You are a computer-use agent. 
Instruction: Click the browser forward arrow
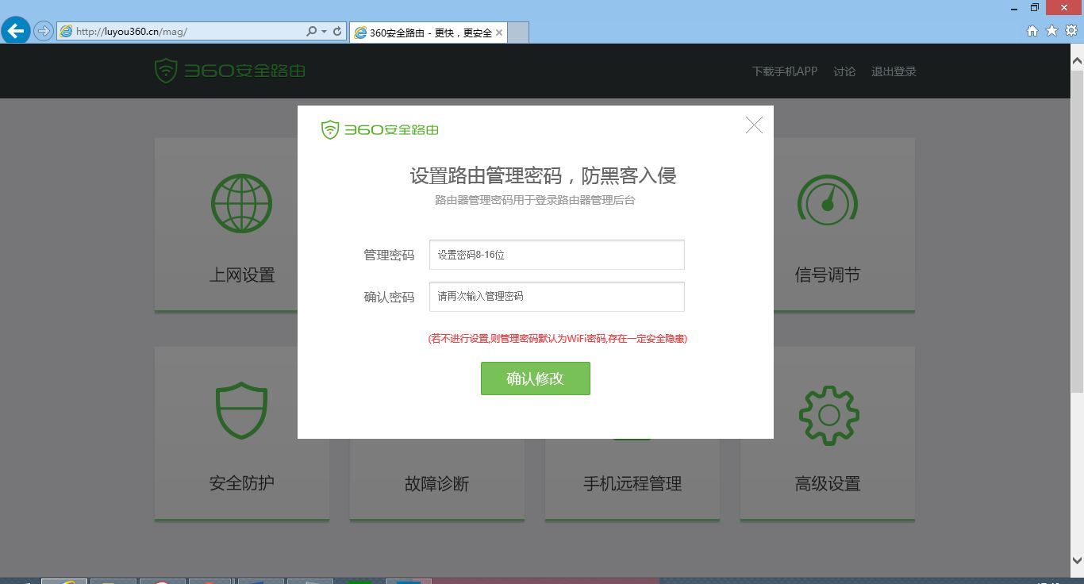click(x=43, y=32)
